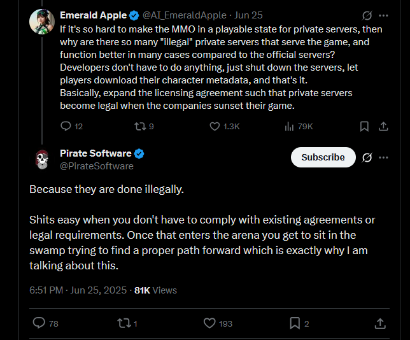Image resolution: width=410 pixels, height=340 pixels.
Task: Open Pirate Software's skull avatar
Action: [x=42, y=160]
